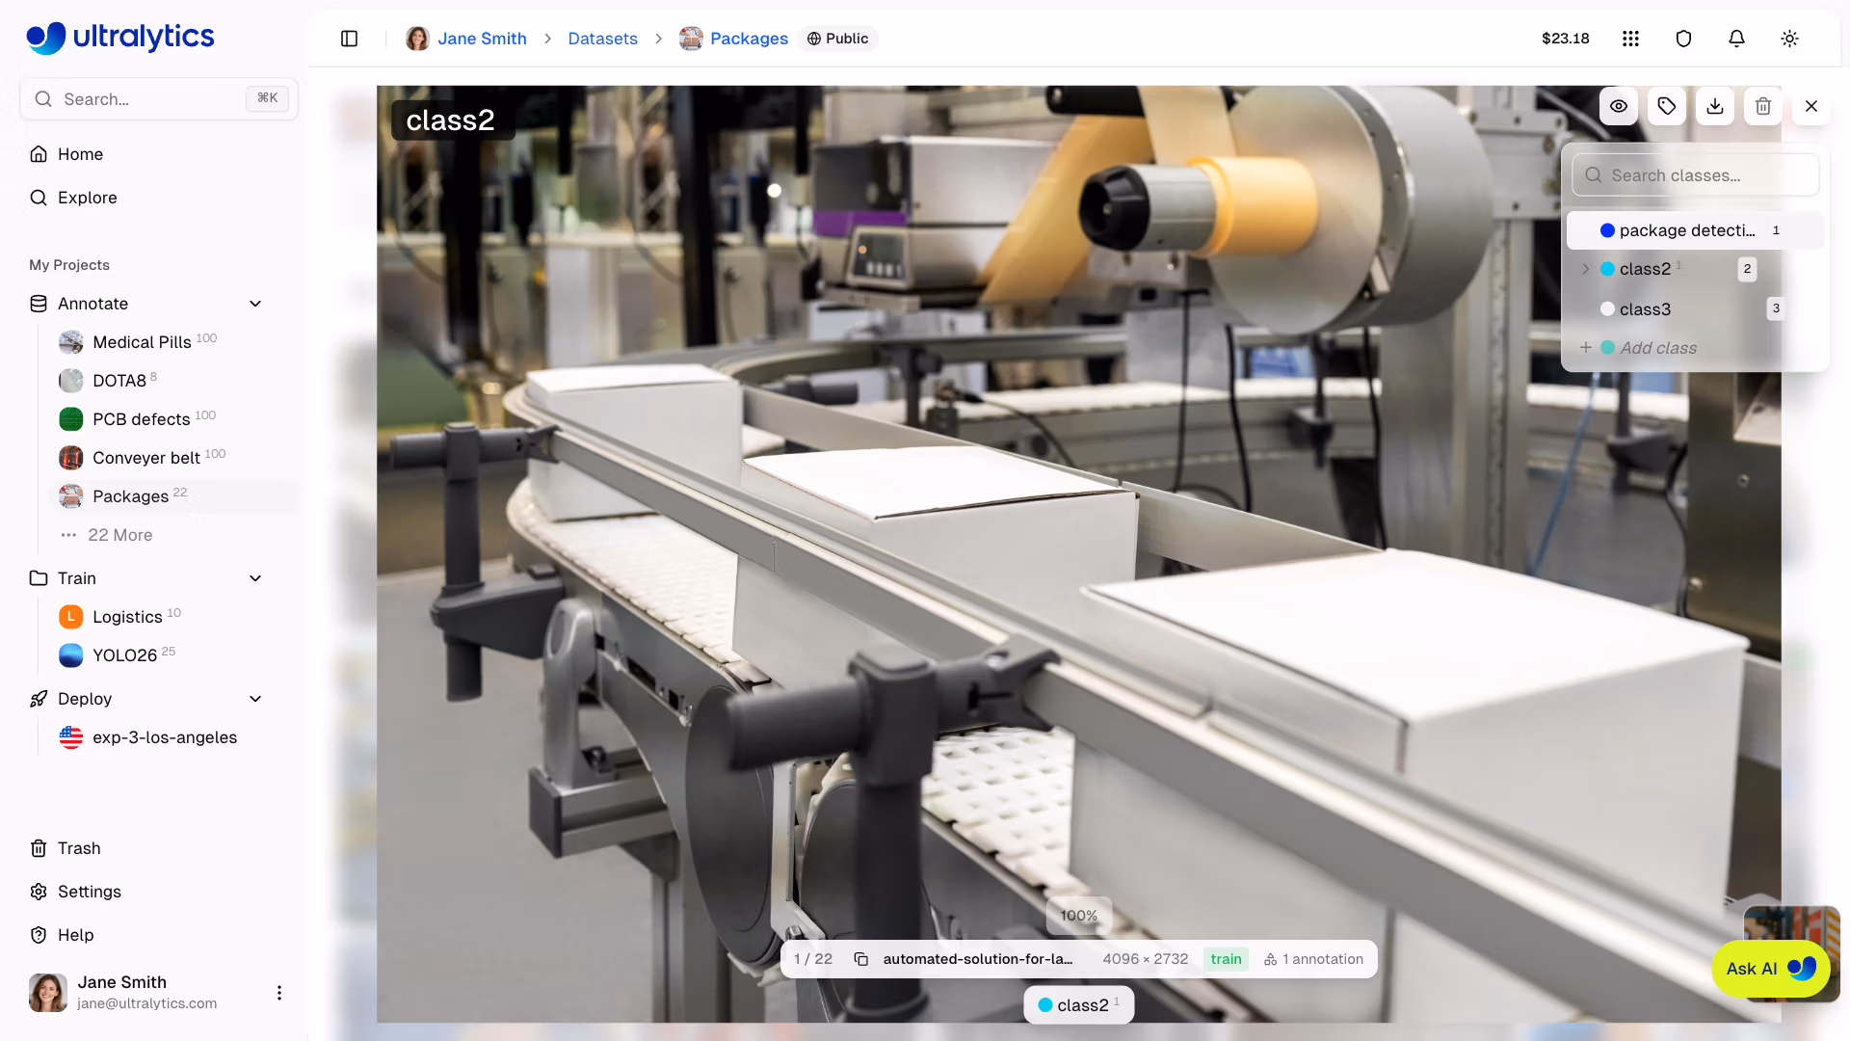Screen dimensions: 1850x1041
Task: Open user account options menu
Action: coord(279,993)
